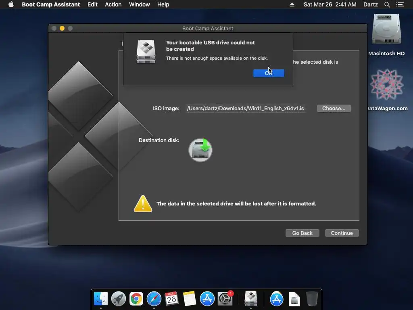Viewport: 413px width, 310px height.
Task: Click the yellow warning triangle icon
Action: coord(143,203)
